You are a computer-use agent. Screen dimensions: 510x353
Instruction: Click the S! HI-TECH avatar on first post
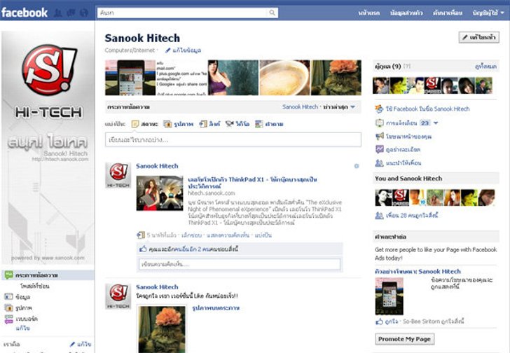pyautogui.click(x=118, y=176)
